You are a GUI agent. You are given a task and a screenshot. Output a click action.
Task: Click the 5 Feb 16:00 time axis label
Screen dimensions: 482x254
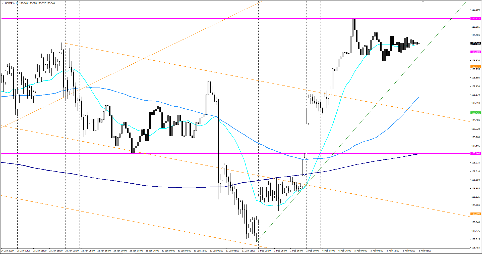click(393, 251)
